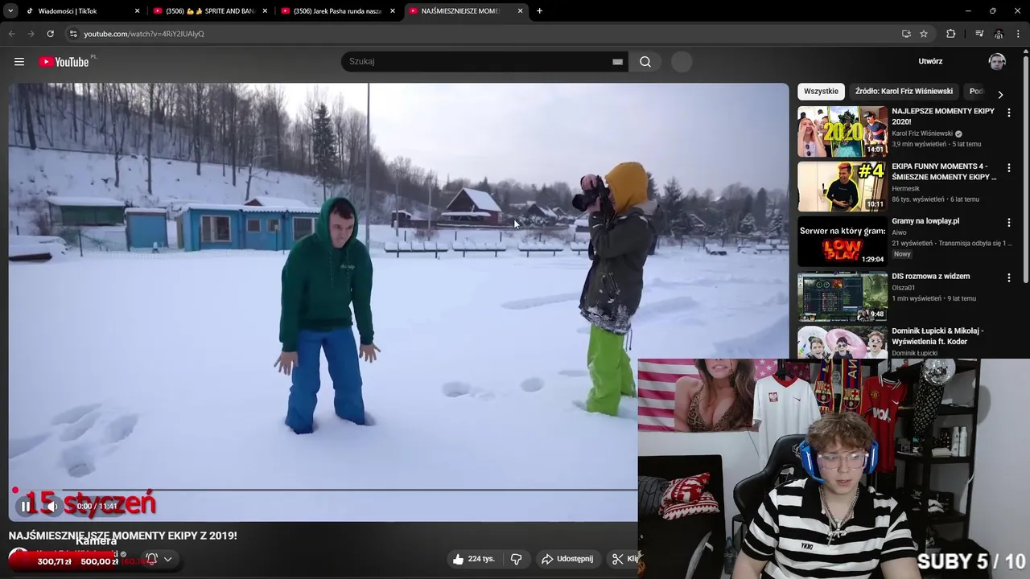Screen dimensions: 1030x579
Task: Close the Jarek Pasha tab
Action: [x=393, y=11]
